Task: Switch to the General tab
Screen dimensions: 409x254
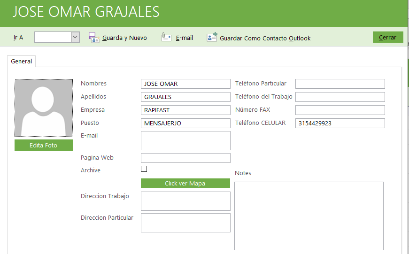Action: tap(22, 62)
